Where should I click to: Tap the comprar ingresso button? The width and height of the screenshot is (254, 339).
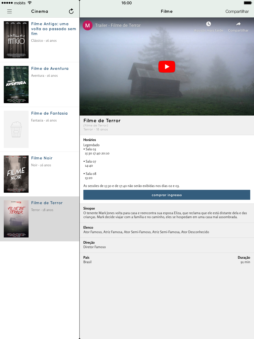(x=167, y=195)
